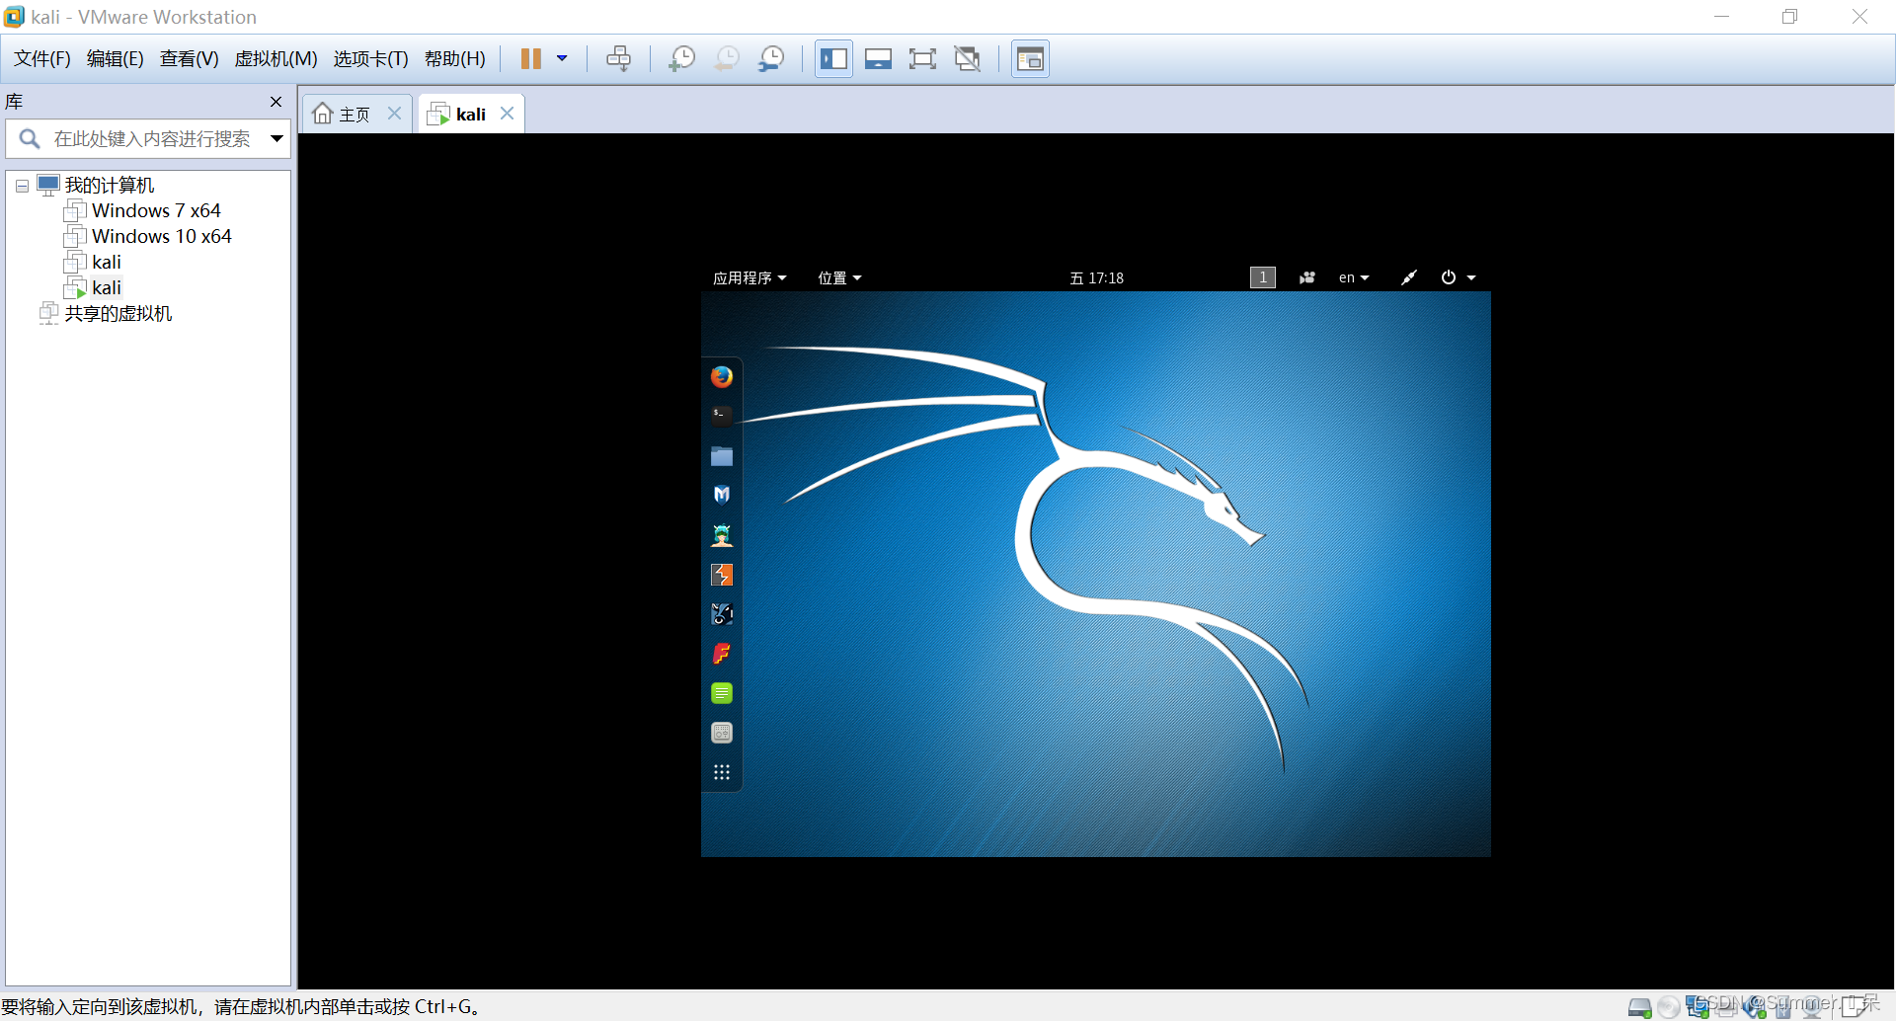Click the sound card status icon
This screenshot has height=1021, width=1896.
point(1755,1007)
